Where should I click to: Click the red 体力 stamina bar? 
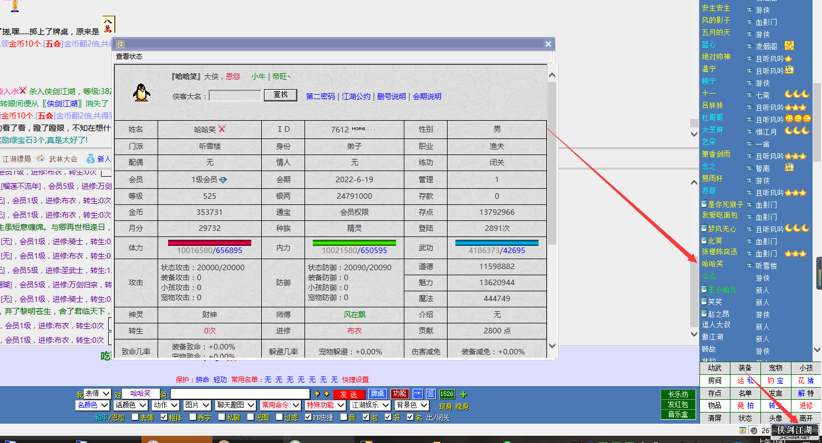point(210,243)
